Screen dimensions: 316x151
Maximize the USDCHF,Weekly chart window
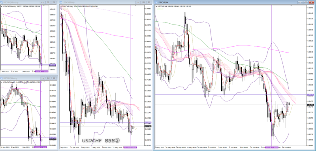pos(48,78)
